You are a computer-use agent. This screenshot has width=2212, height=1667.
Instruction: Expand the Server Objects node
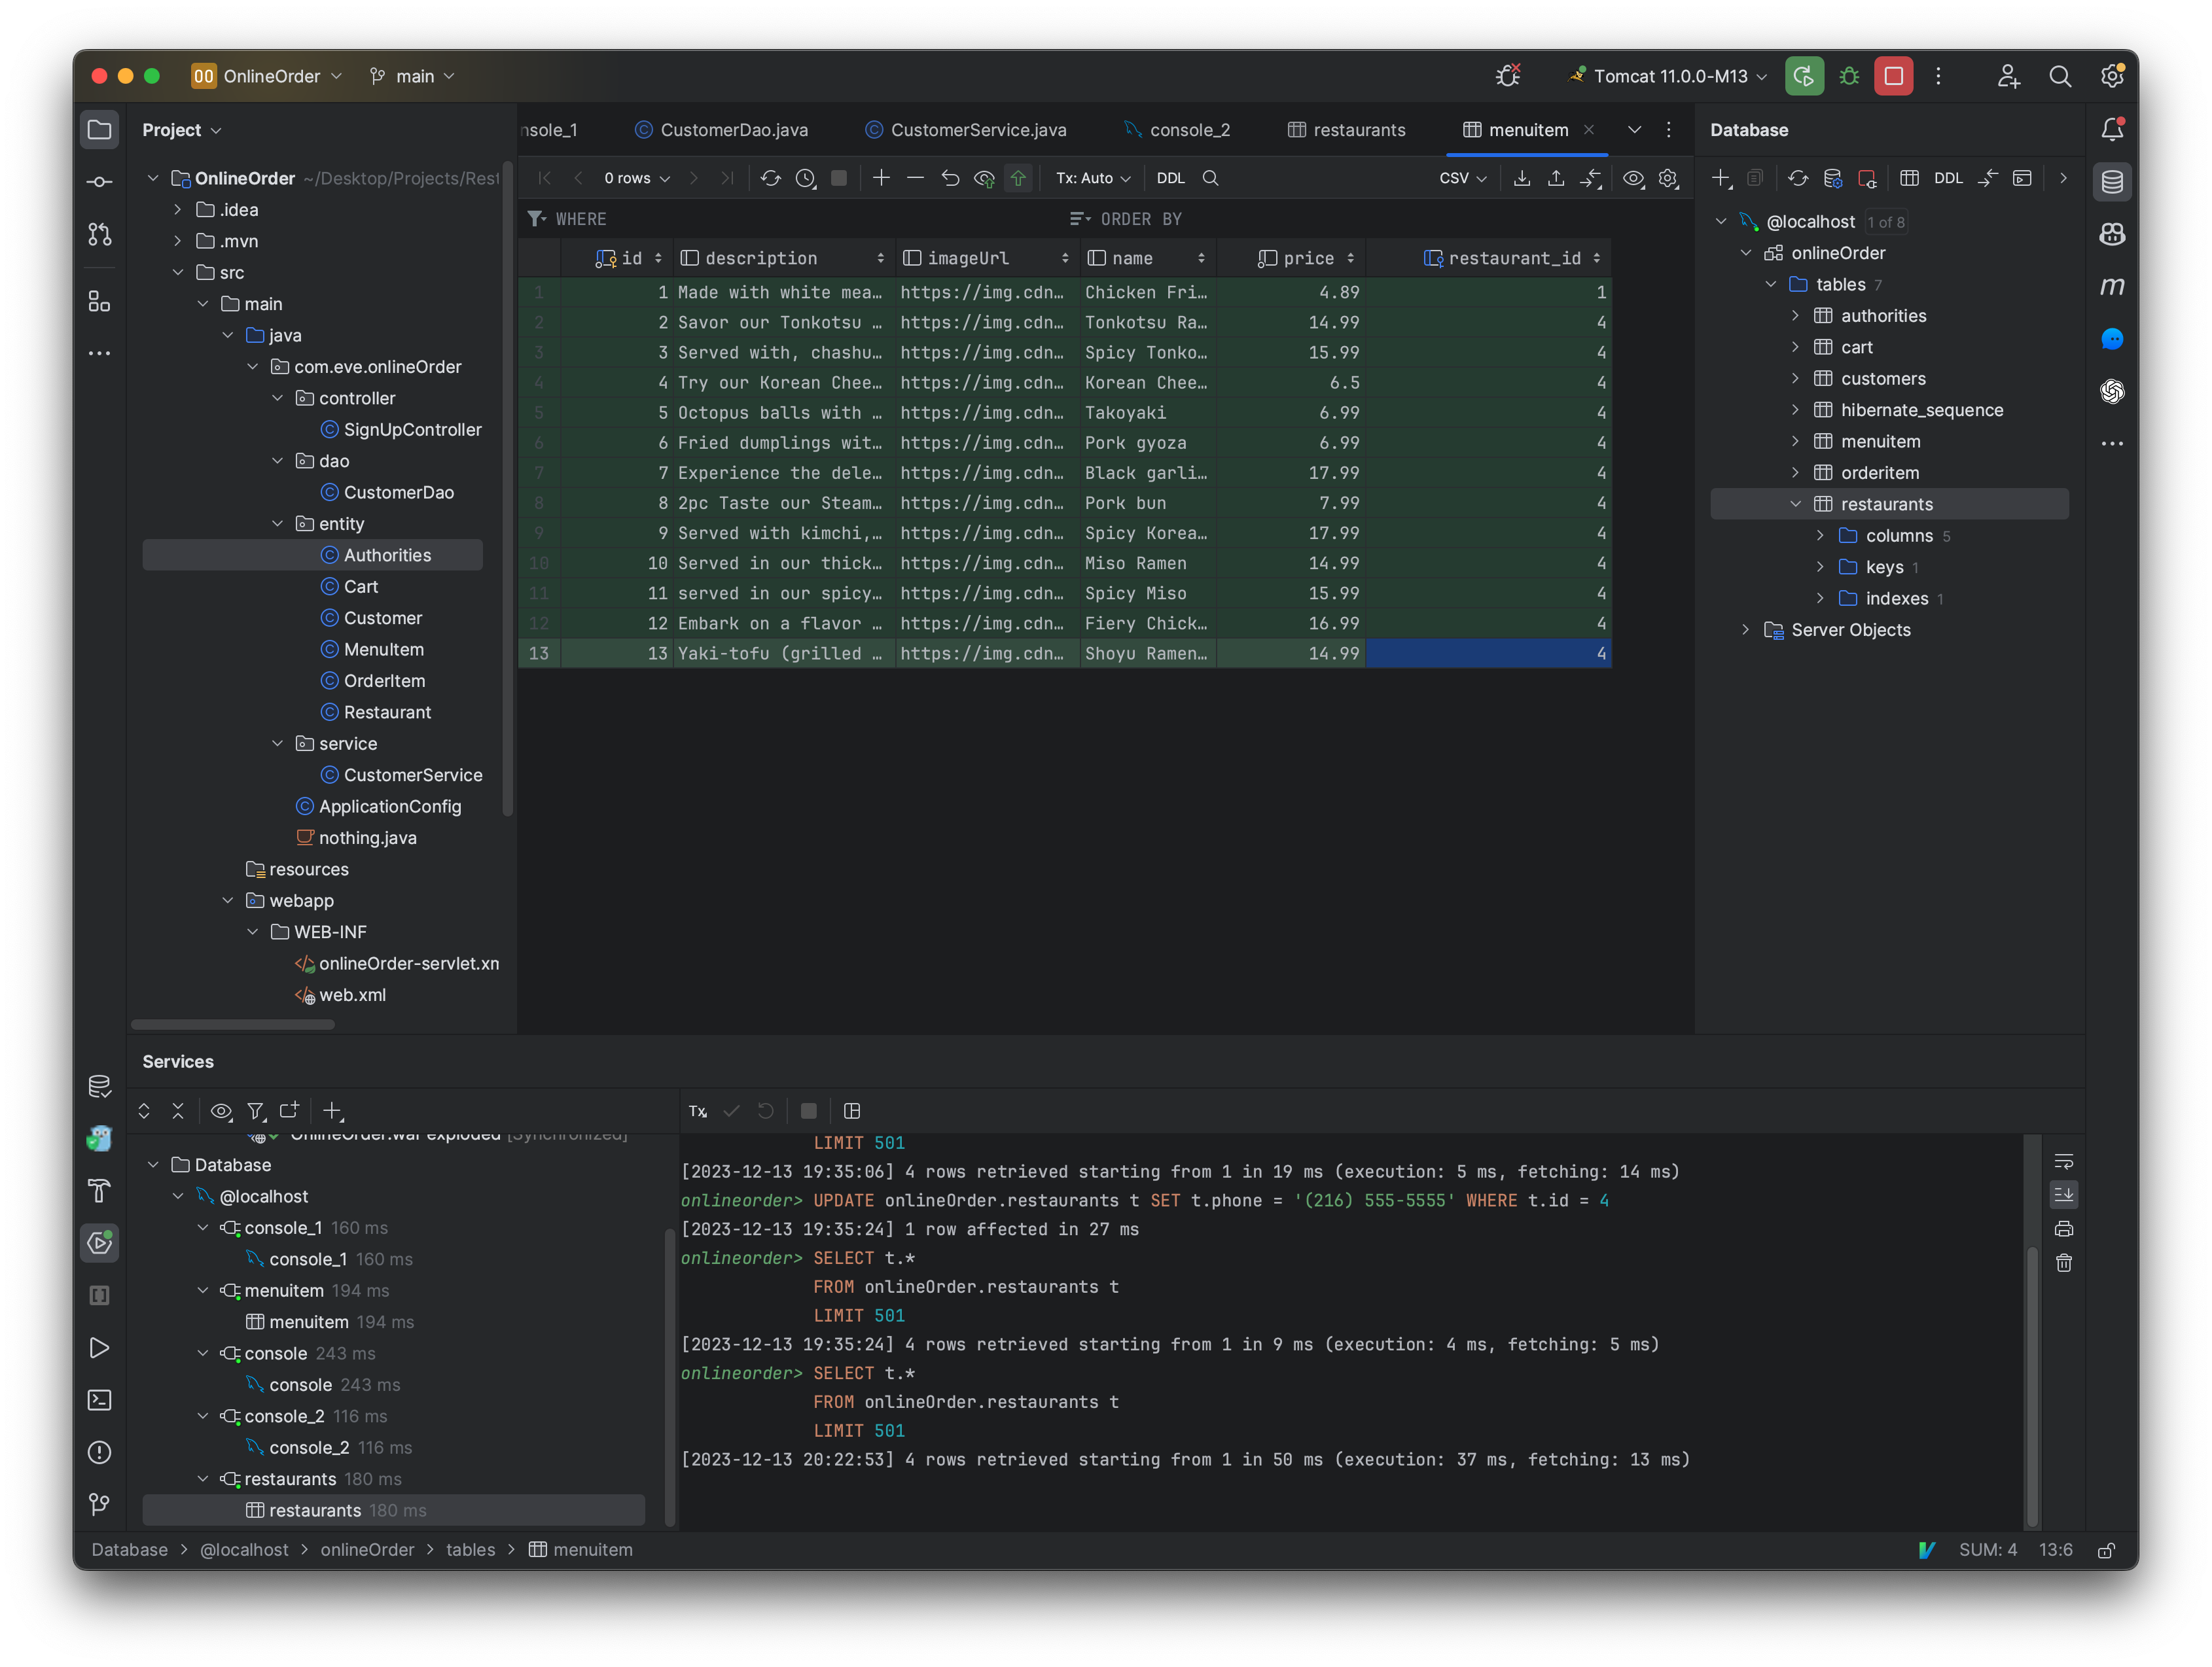[x=1746, y=629]
